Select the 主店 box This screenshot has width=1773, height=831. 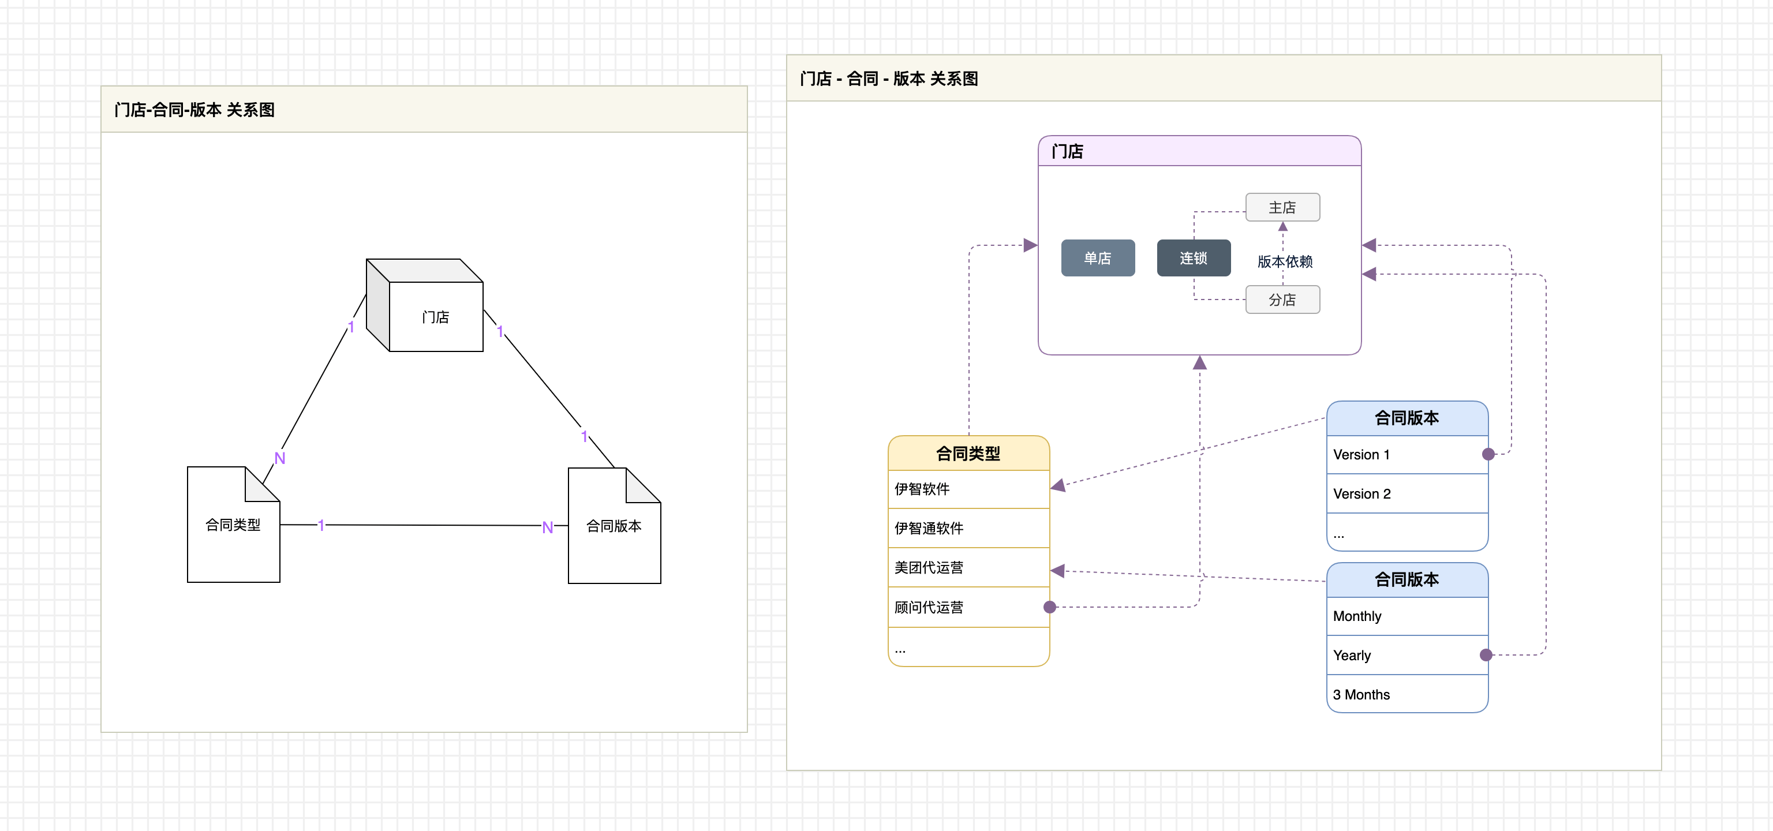coord(1282,207)
